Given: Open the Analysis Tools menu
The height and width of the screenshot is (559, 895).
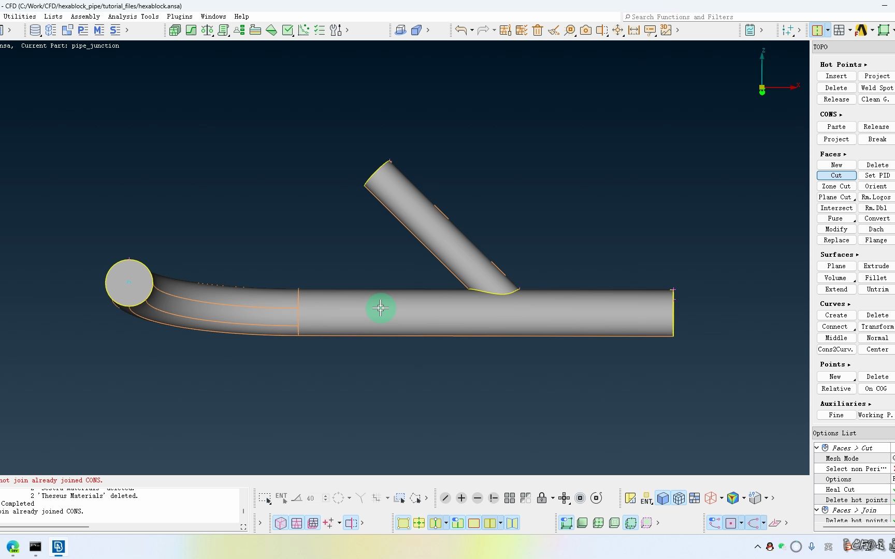Looking at the screenshot, I should coord(133,17).
